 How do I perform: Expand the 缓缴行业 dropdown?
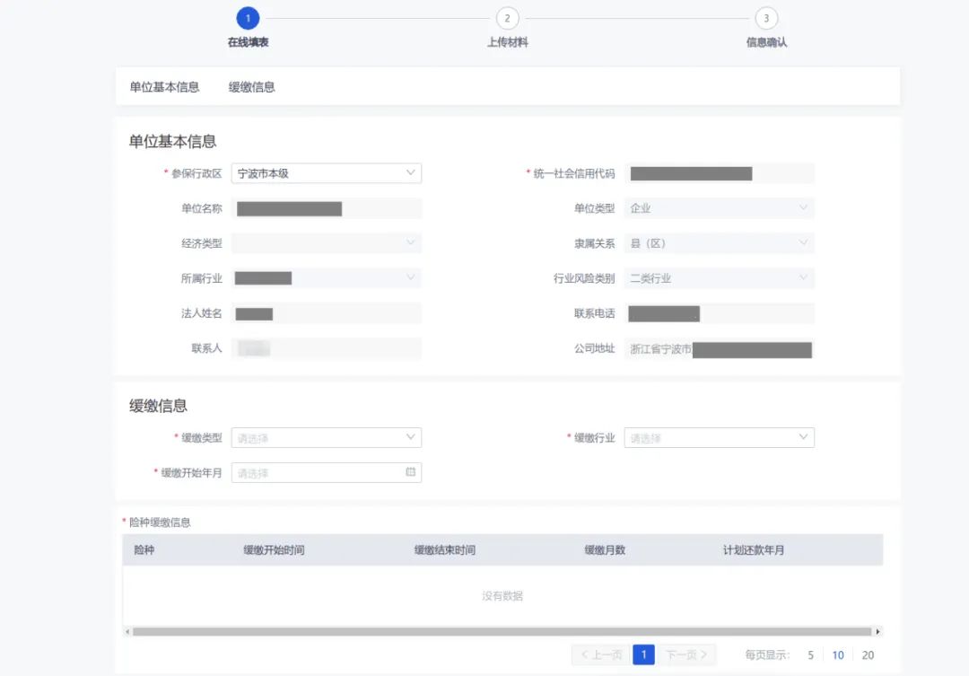coord(719,438)
